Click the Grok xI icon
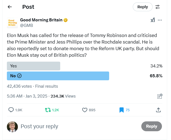 pos(153,20)
